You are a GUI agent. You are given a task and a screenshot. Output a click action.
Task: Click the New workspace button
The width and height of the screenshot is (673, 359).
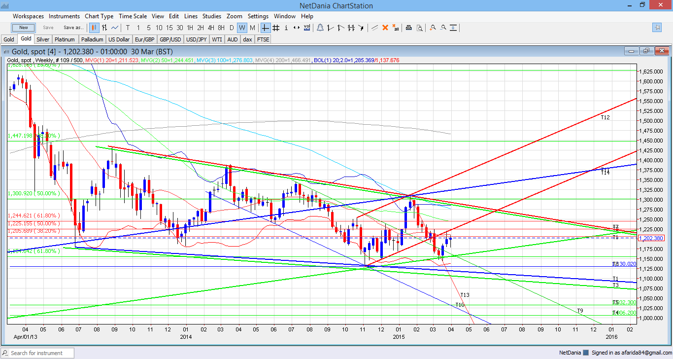[x=24, y=28]
